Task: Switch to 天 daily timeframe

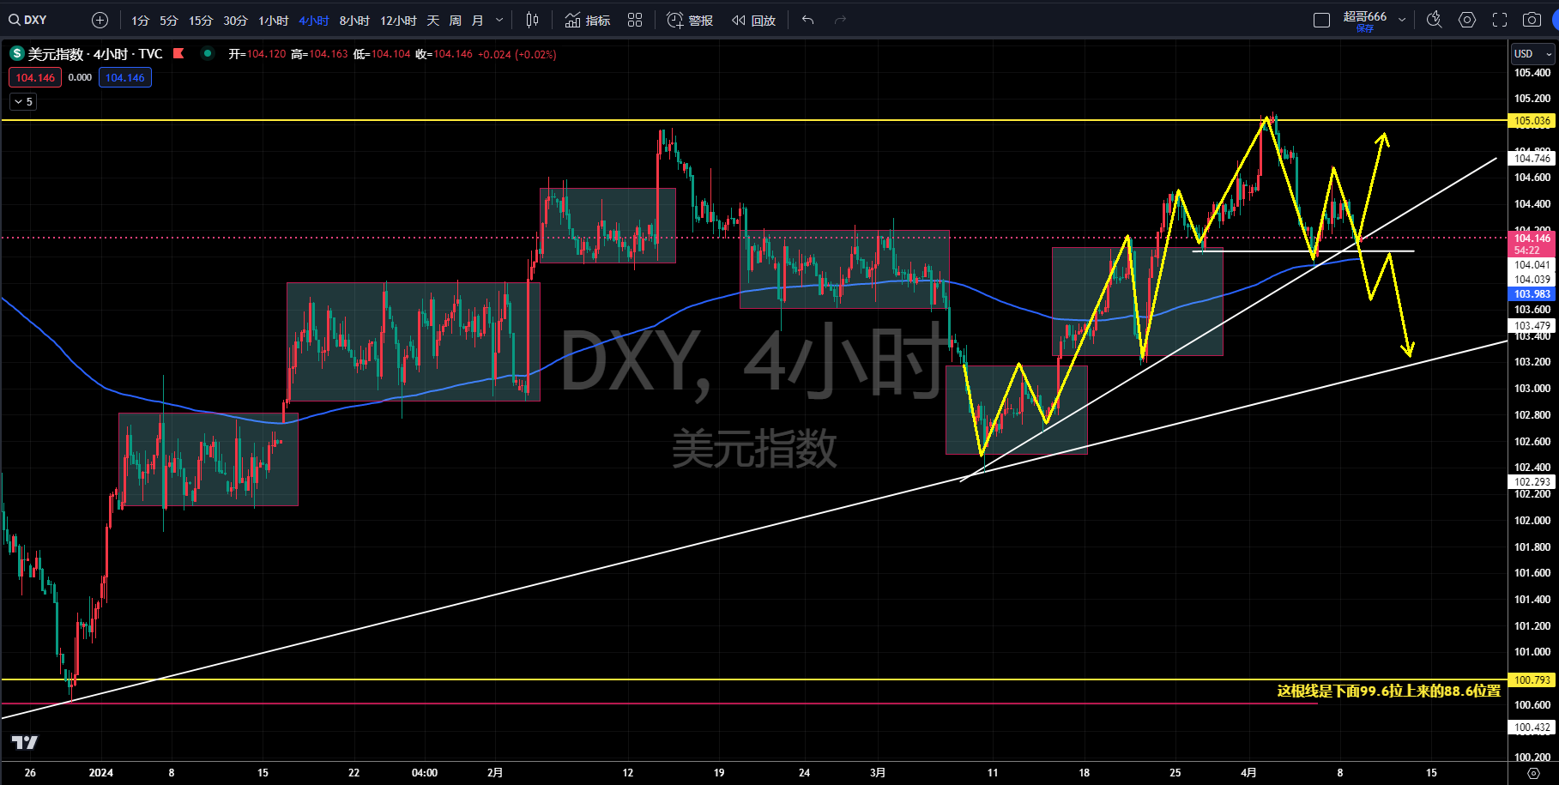Action: click(433, 20)
